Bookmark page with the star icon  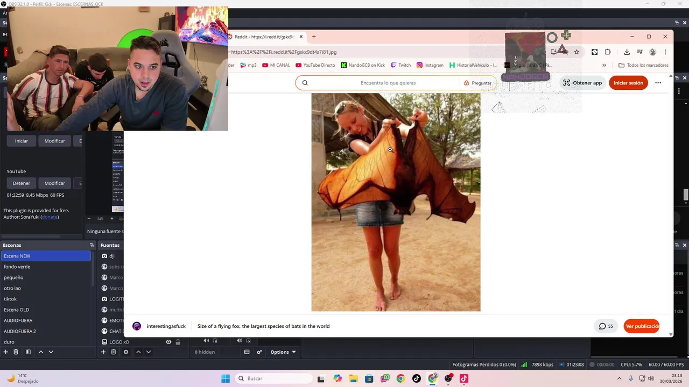576,52
